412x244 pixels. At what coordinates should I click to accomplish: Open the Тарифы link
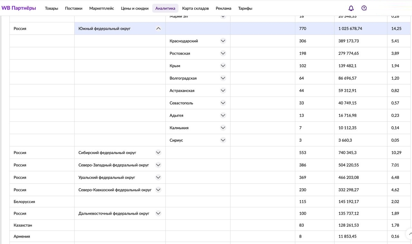tap(245, 8)
